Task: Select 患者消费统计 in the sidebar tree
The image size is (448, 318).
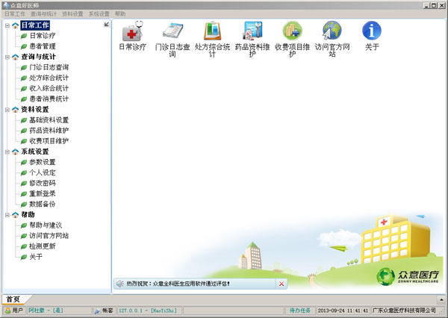Action: click(x=49, y=99)
